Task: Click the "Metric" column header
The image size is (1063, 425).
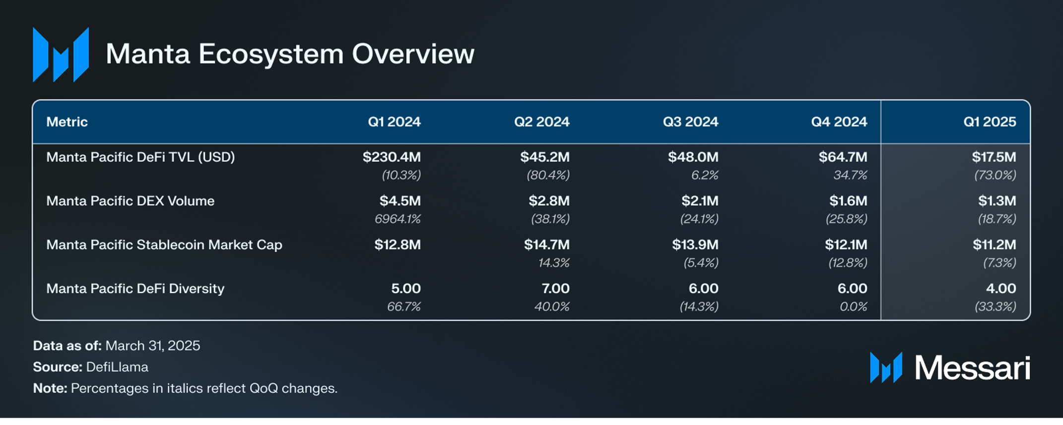Action: click(x=67, y=122)
